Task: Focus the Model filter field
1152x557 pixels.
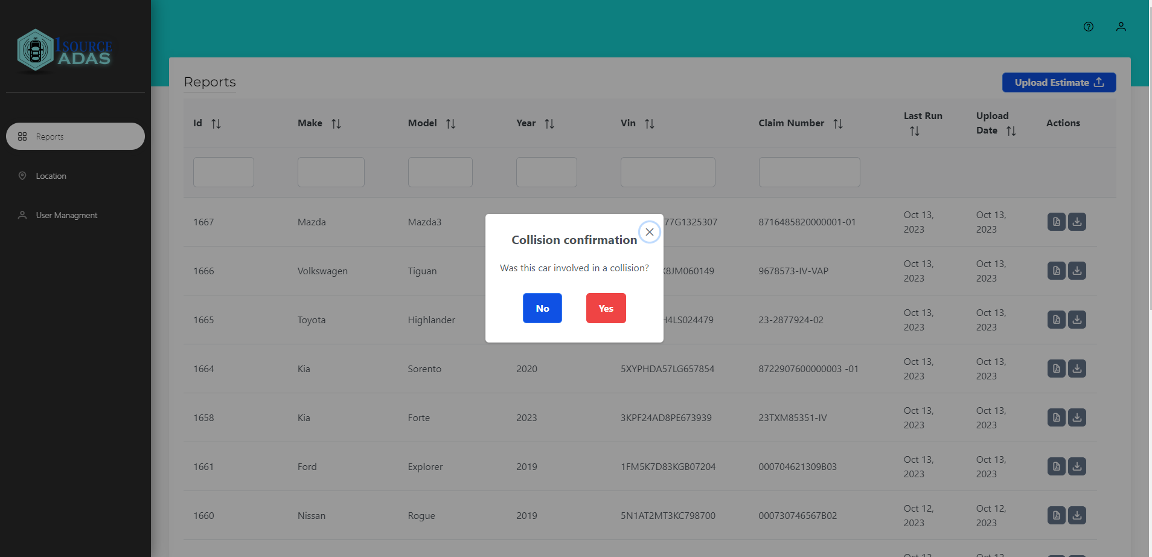Action: tap(440, 172)
